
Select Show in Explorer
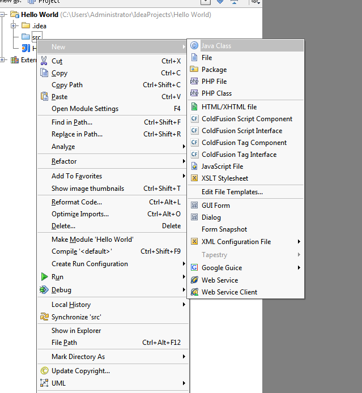click(x=112, y=331)
